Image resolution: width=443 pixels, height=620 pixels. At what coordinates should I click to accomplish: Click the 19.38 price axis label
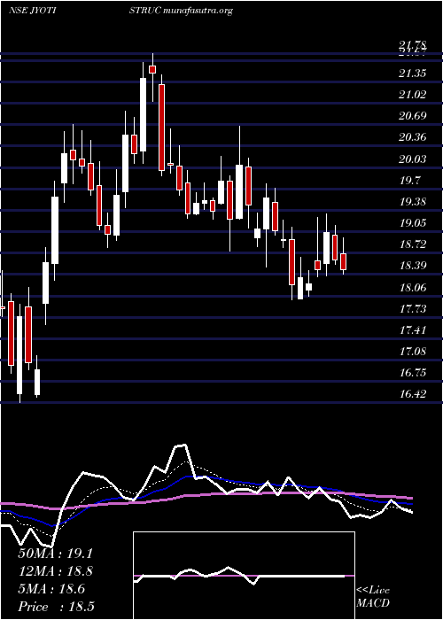[413, 202]
